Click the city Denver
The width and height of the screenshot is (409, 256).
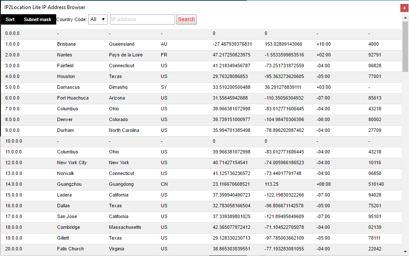pyautogui.click(x=65, y=119)
